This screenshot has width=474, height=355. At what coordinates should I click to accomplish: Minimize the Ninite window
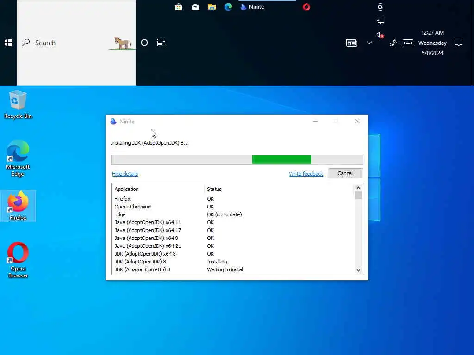click(315, 121)
